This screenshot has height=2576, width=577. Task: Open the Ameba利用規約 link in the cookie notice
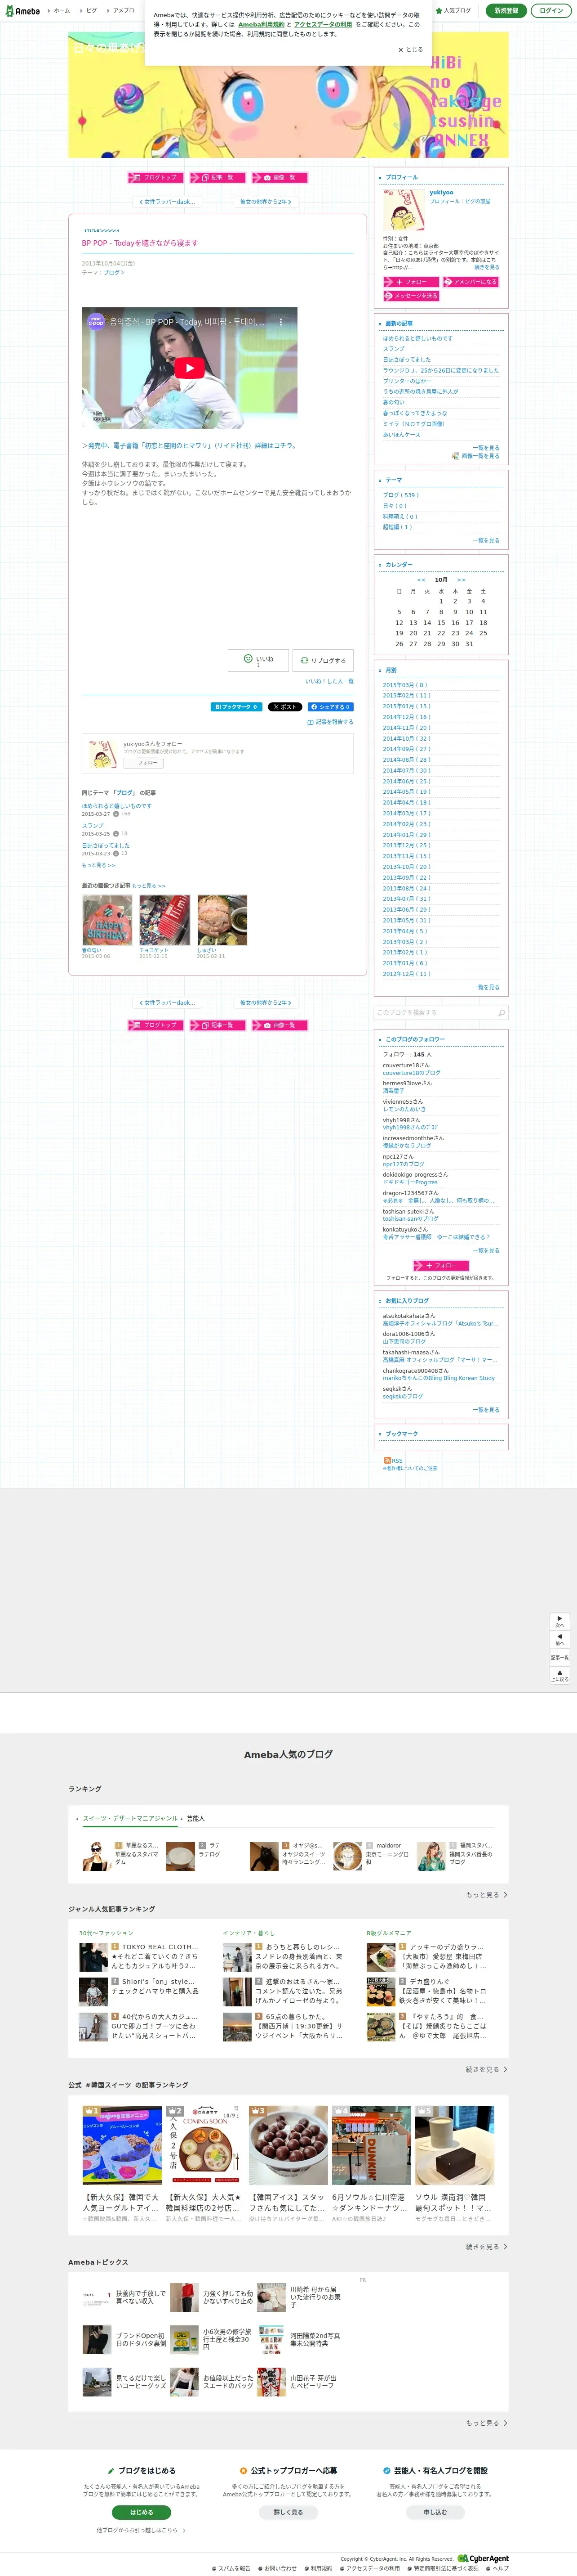[x=261, y=25]
